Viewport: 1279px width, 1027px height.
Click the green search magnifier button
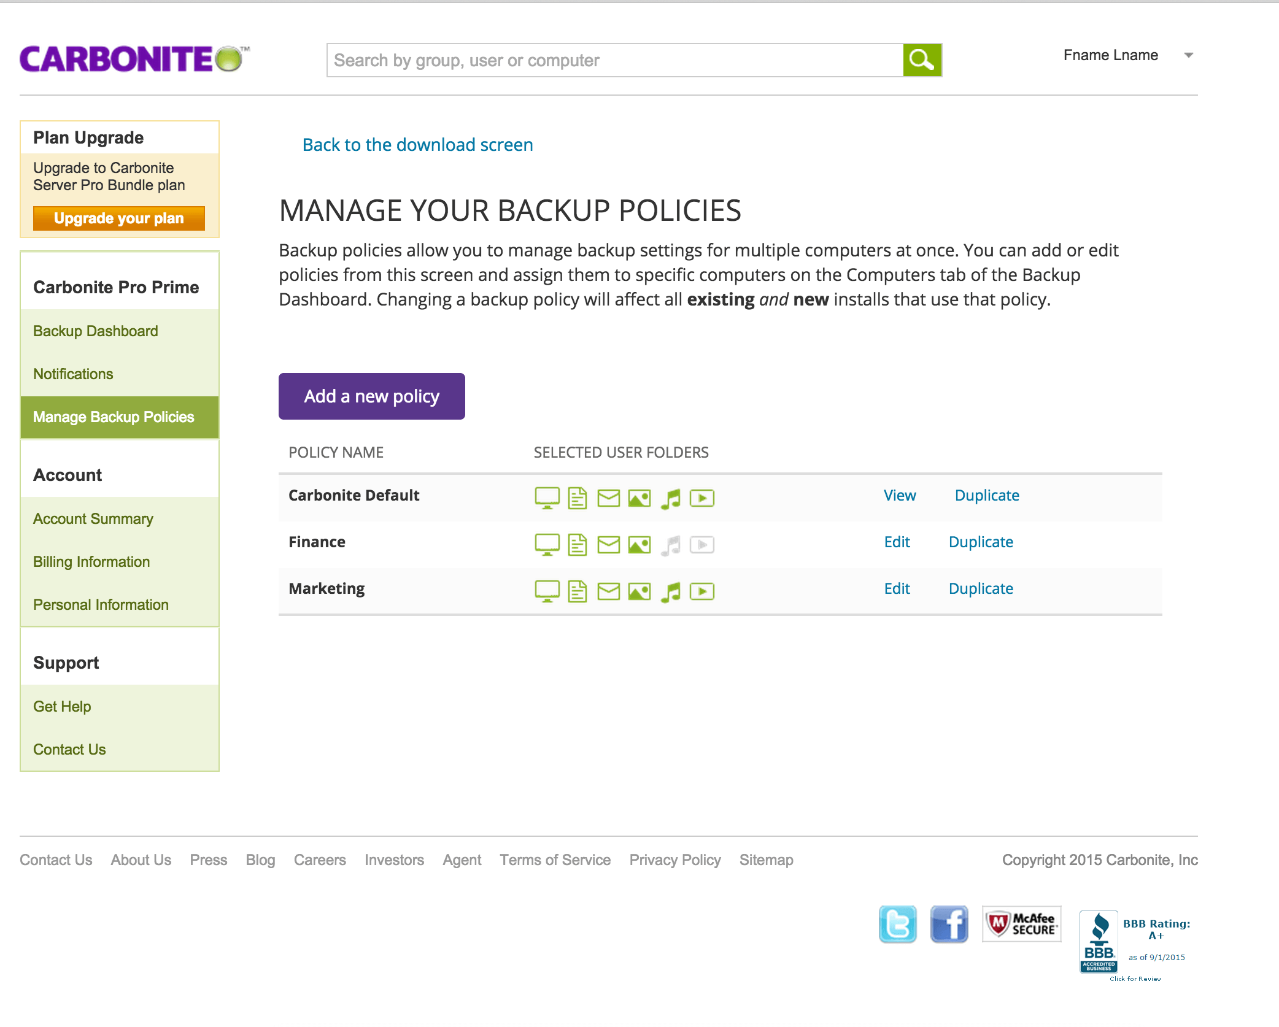click(x=922, y=60)
